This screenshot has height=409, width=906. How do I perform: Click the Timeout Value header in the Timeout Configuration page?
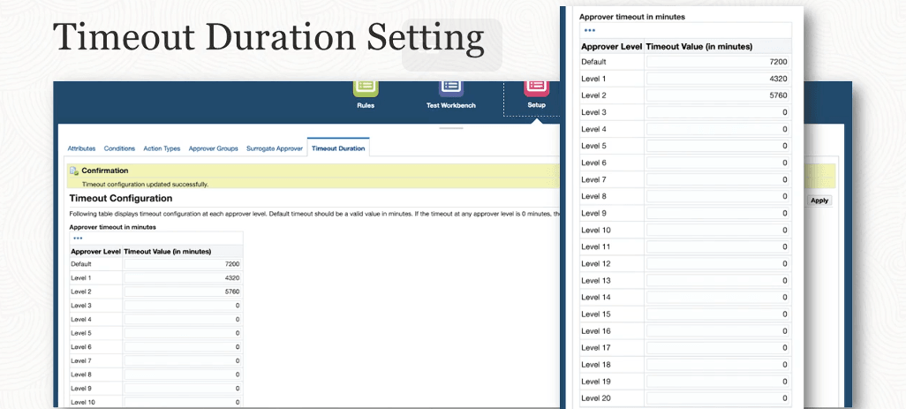168,251
